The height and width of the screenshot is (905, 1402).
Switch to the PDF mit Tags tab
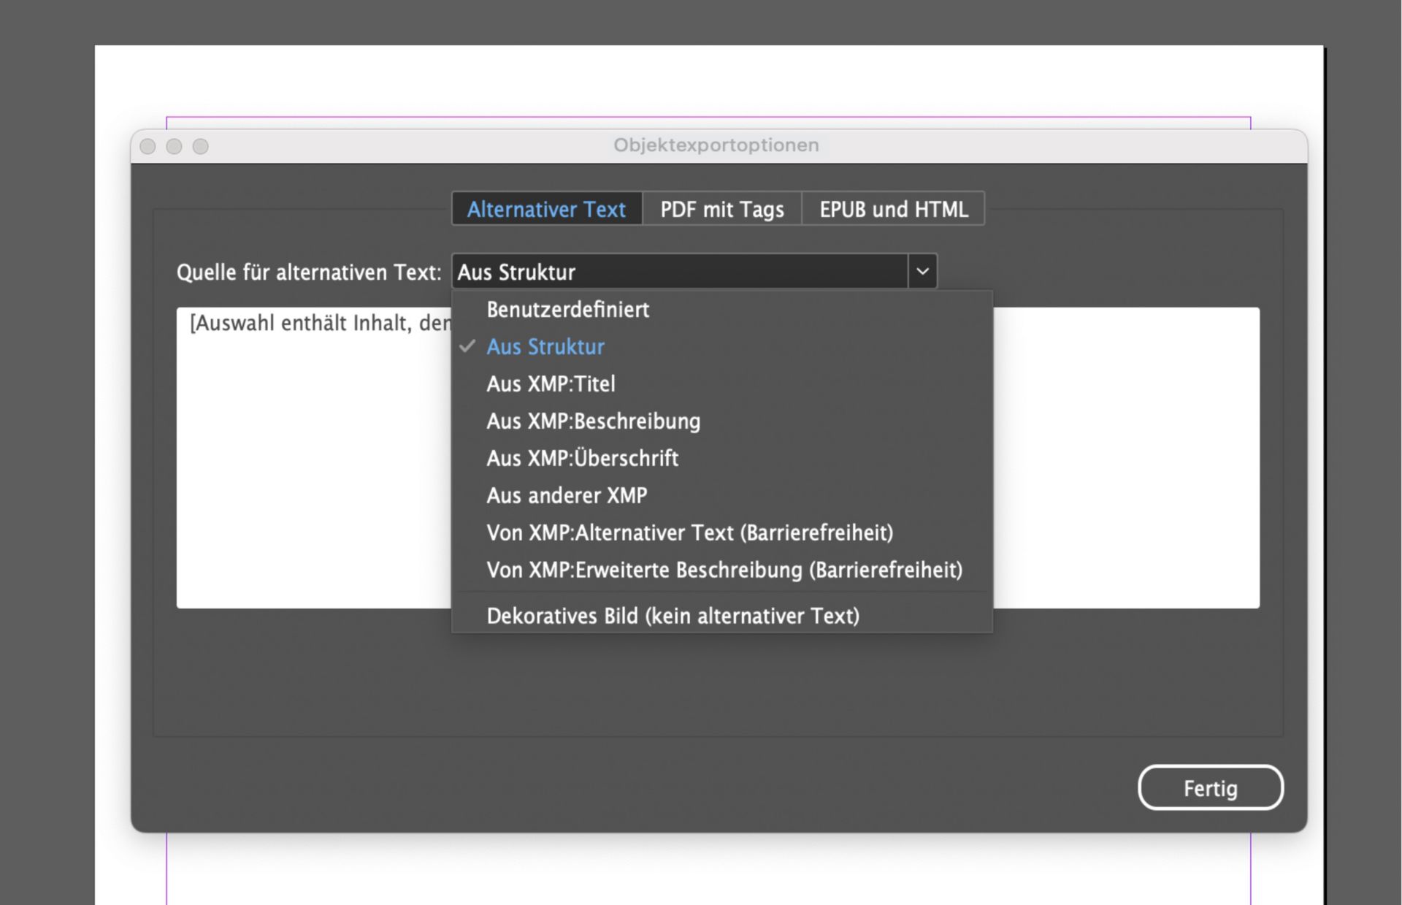(721, 209)
